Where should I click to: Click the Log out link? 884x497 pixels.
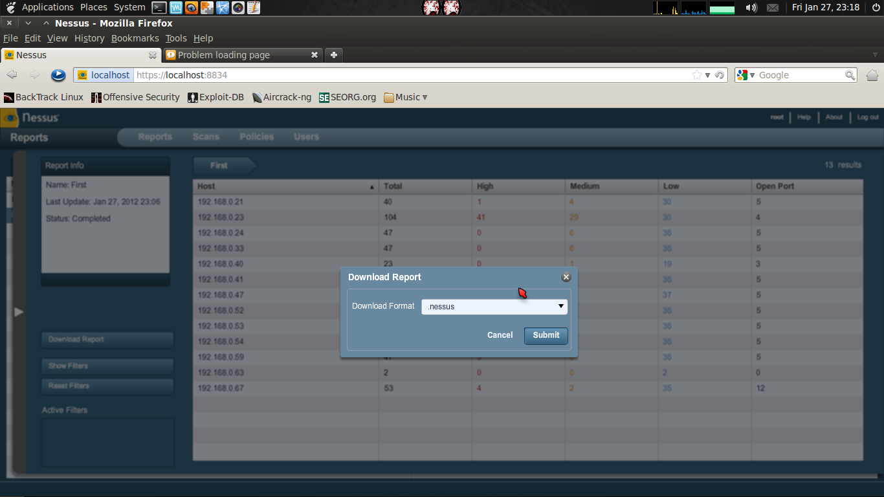click(x=868, y=117)
